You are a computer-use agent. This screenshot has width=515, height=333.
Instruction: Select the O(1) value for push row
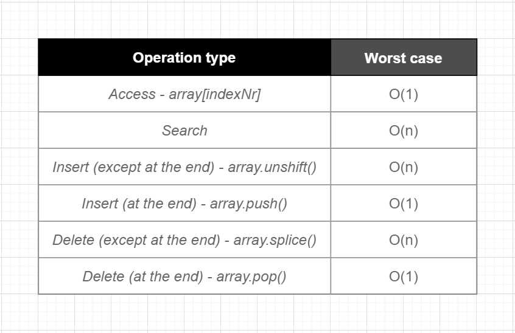(404, 203)
